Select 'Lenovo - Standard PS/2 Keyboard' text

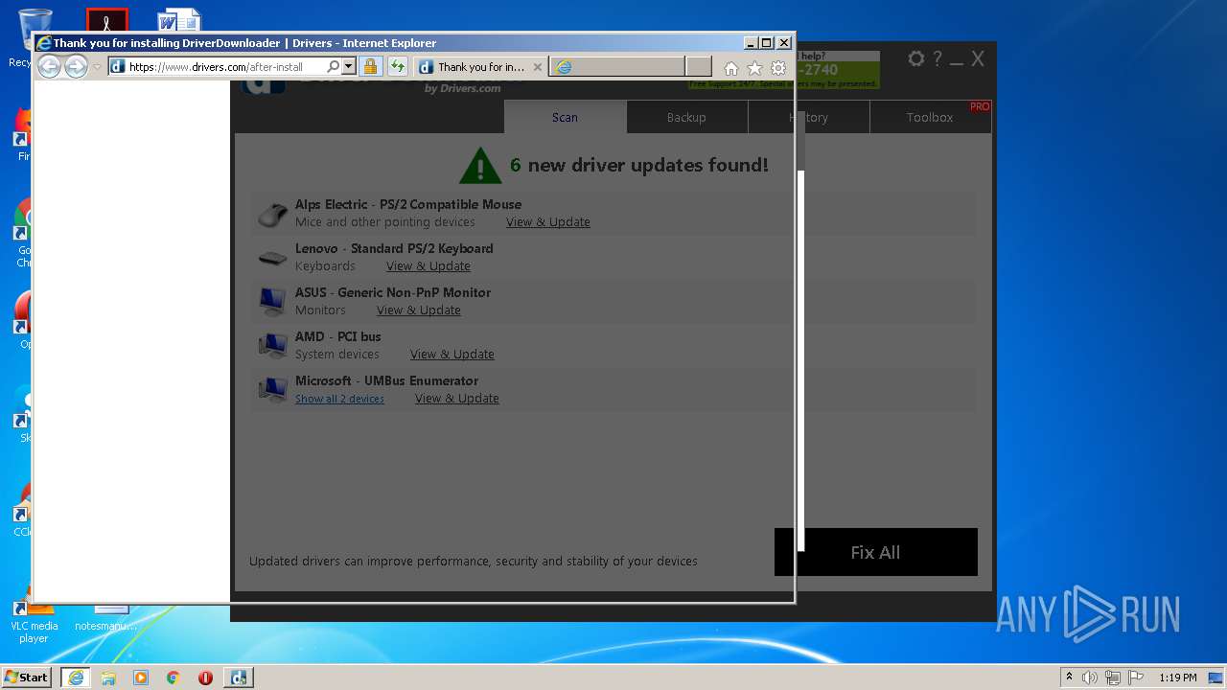pos(394,248)
